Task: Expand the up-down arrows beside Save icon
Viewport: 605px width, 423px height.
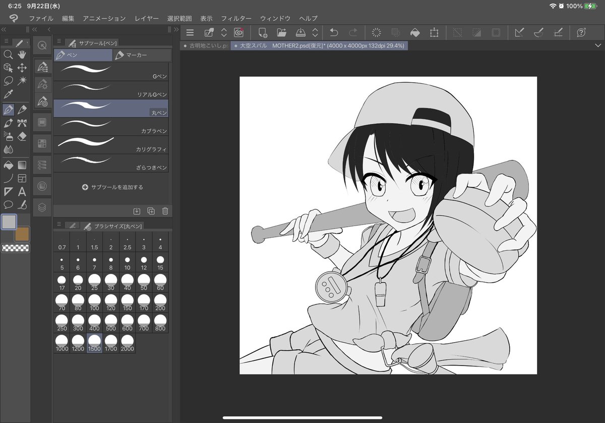Action: point(315,32)
